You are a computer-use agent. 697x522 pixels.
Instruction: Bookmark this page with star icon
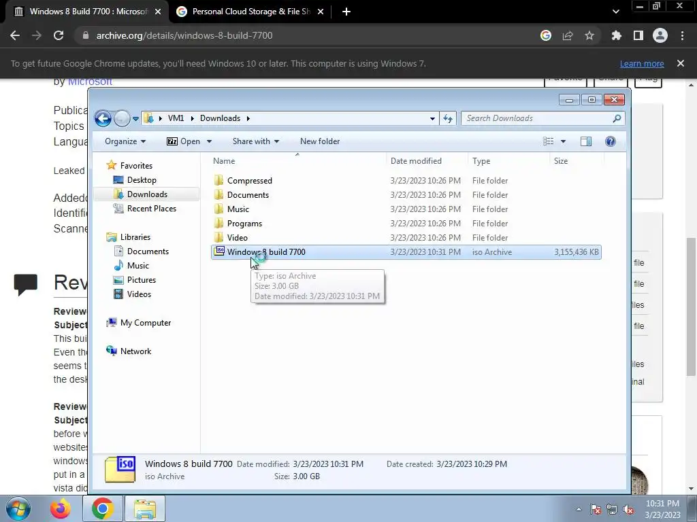tap(589, 35)
